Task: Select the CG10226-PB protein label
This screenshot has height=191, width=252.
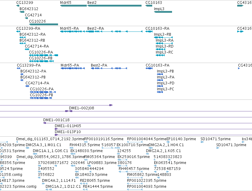Action: tap(41, 95)
